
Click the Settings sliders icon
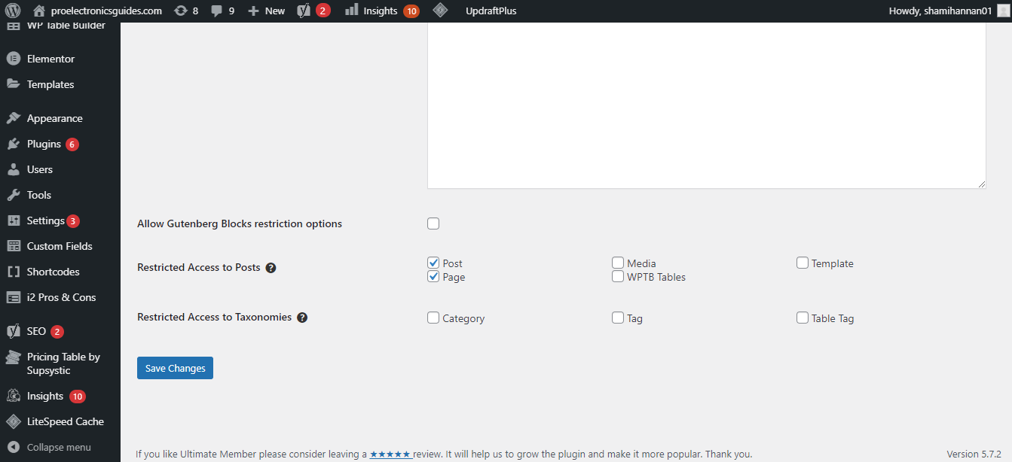(x=13, y=220)
